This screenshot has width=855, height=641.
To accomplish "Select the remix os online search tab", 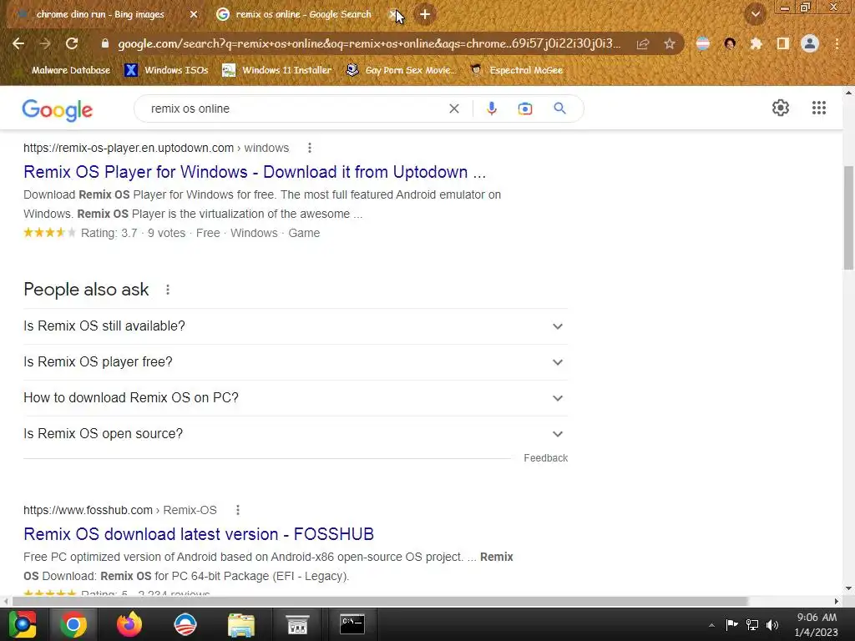I will [303, 14].
